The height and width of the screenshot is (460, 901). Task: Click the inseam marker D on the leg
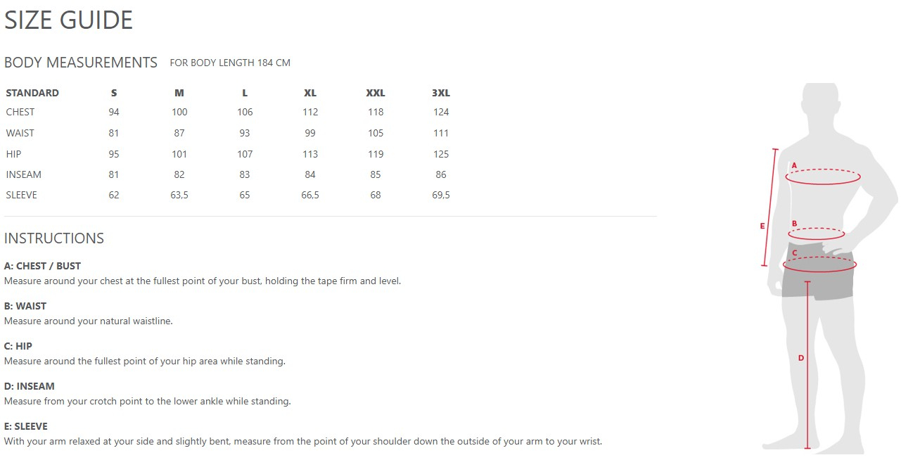[x=800, y=358]
